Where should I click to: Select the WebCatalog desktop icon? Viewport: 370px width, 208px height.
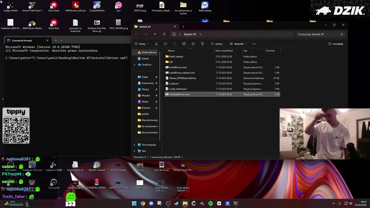coord(205,7)
